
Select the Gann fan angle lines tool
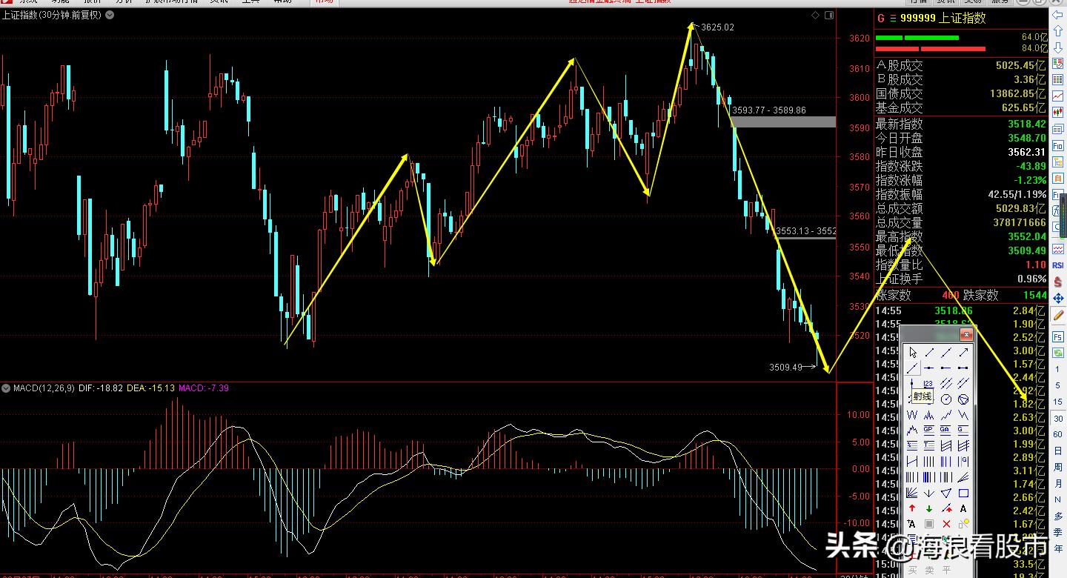(x=912, y=493)
